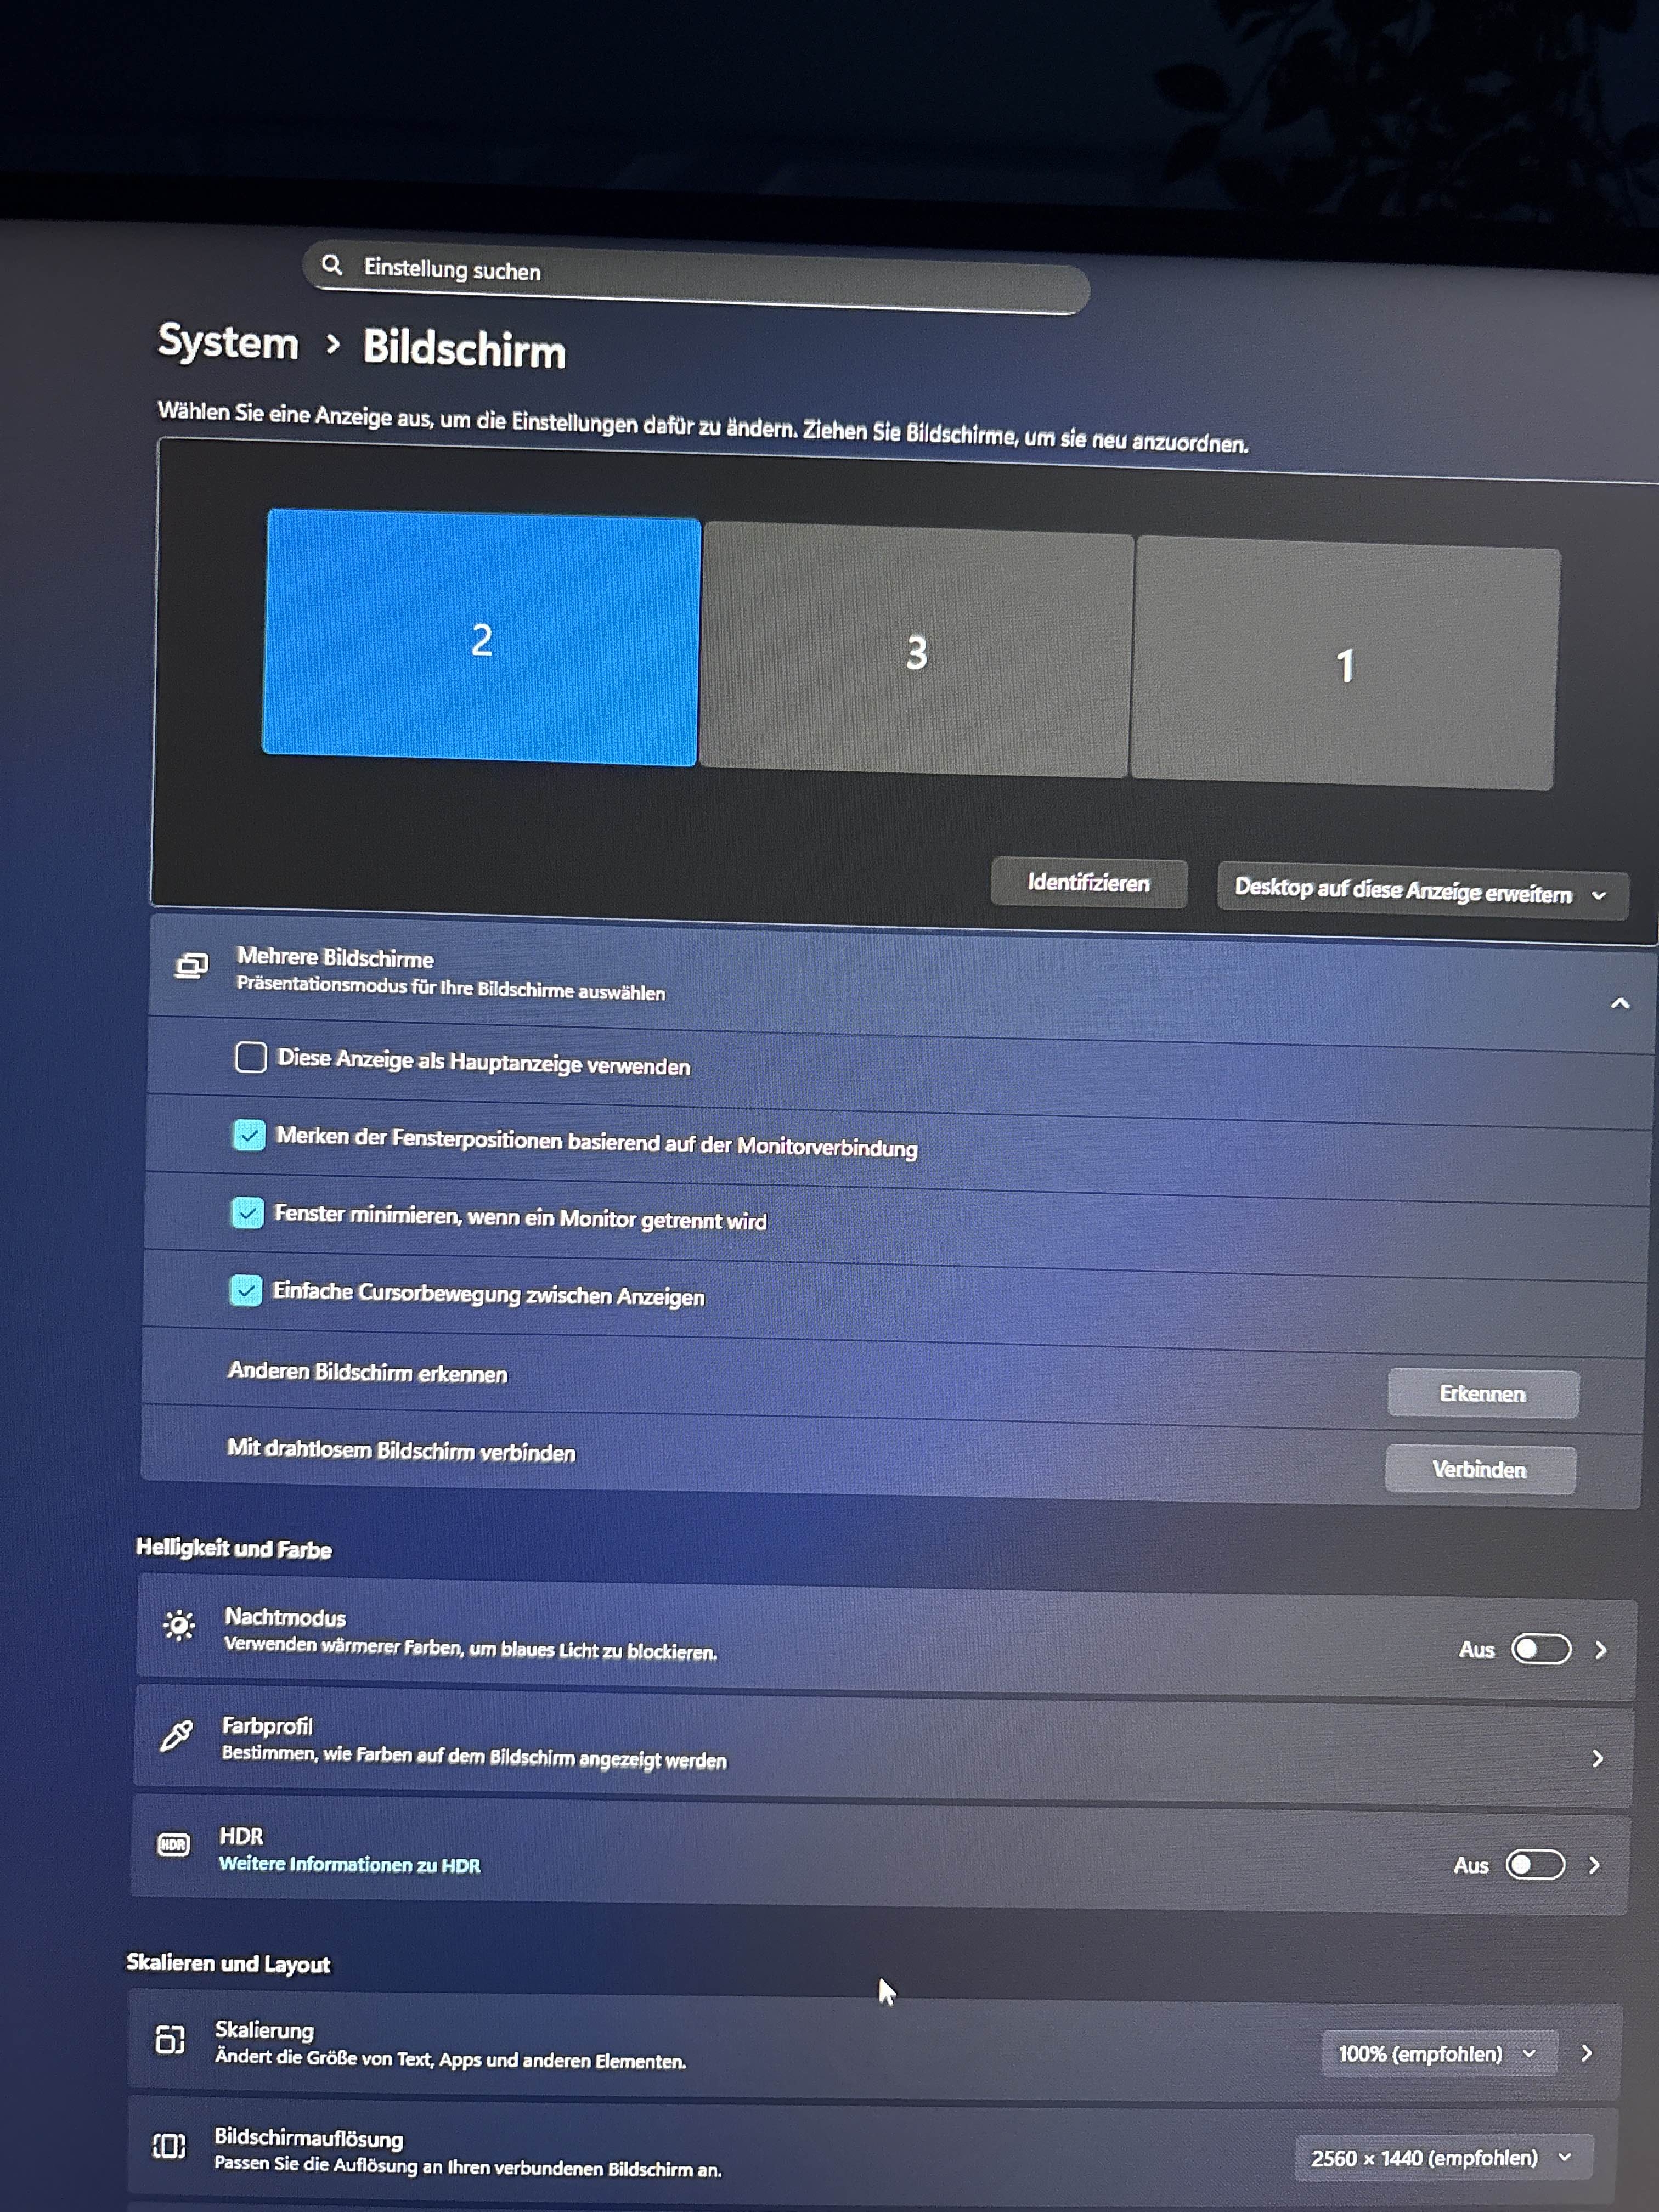1659x2212 pixels.
Task: Enable the HDR toggle switch
Action: [1535, 1865]
